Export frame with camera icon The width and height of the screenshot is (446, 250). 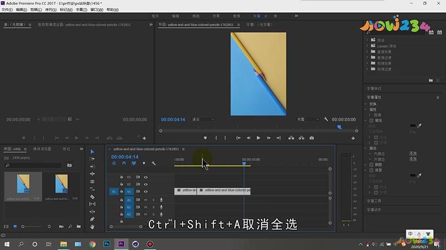point(312,138)
